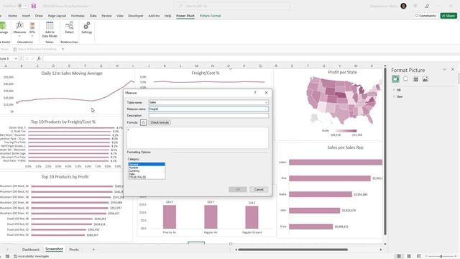The image size is (460, 259).
Task: Click the Daily 12m Sales Moving Average title
Action: coord(72,73)
